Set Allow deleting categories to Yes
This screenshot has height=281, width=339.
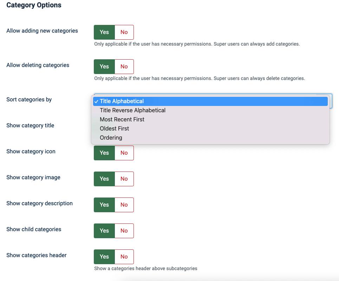[x=104, y=66]
